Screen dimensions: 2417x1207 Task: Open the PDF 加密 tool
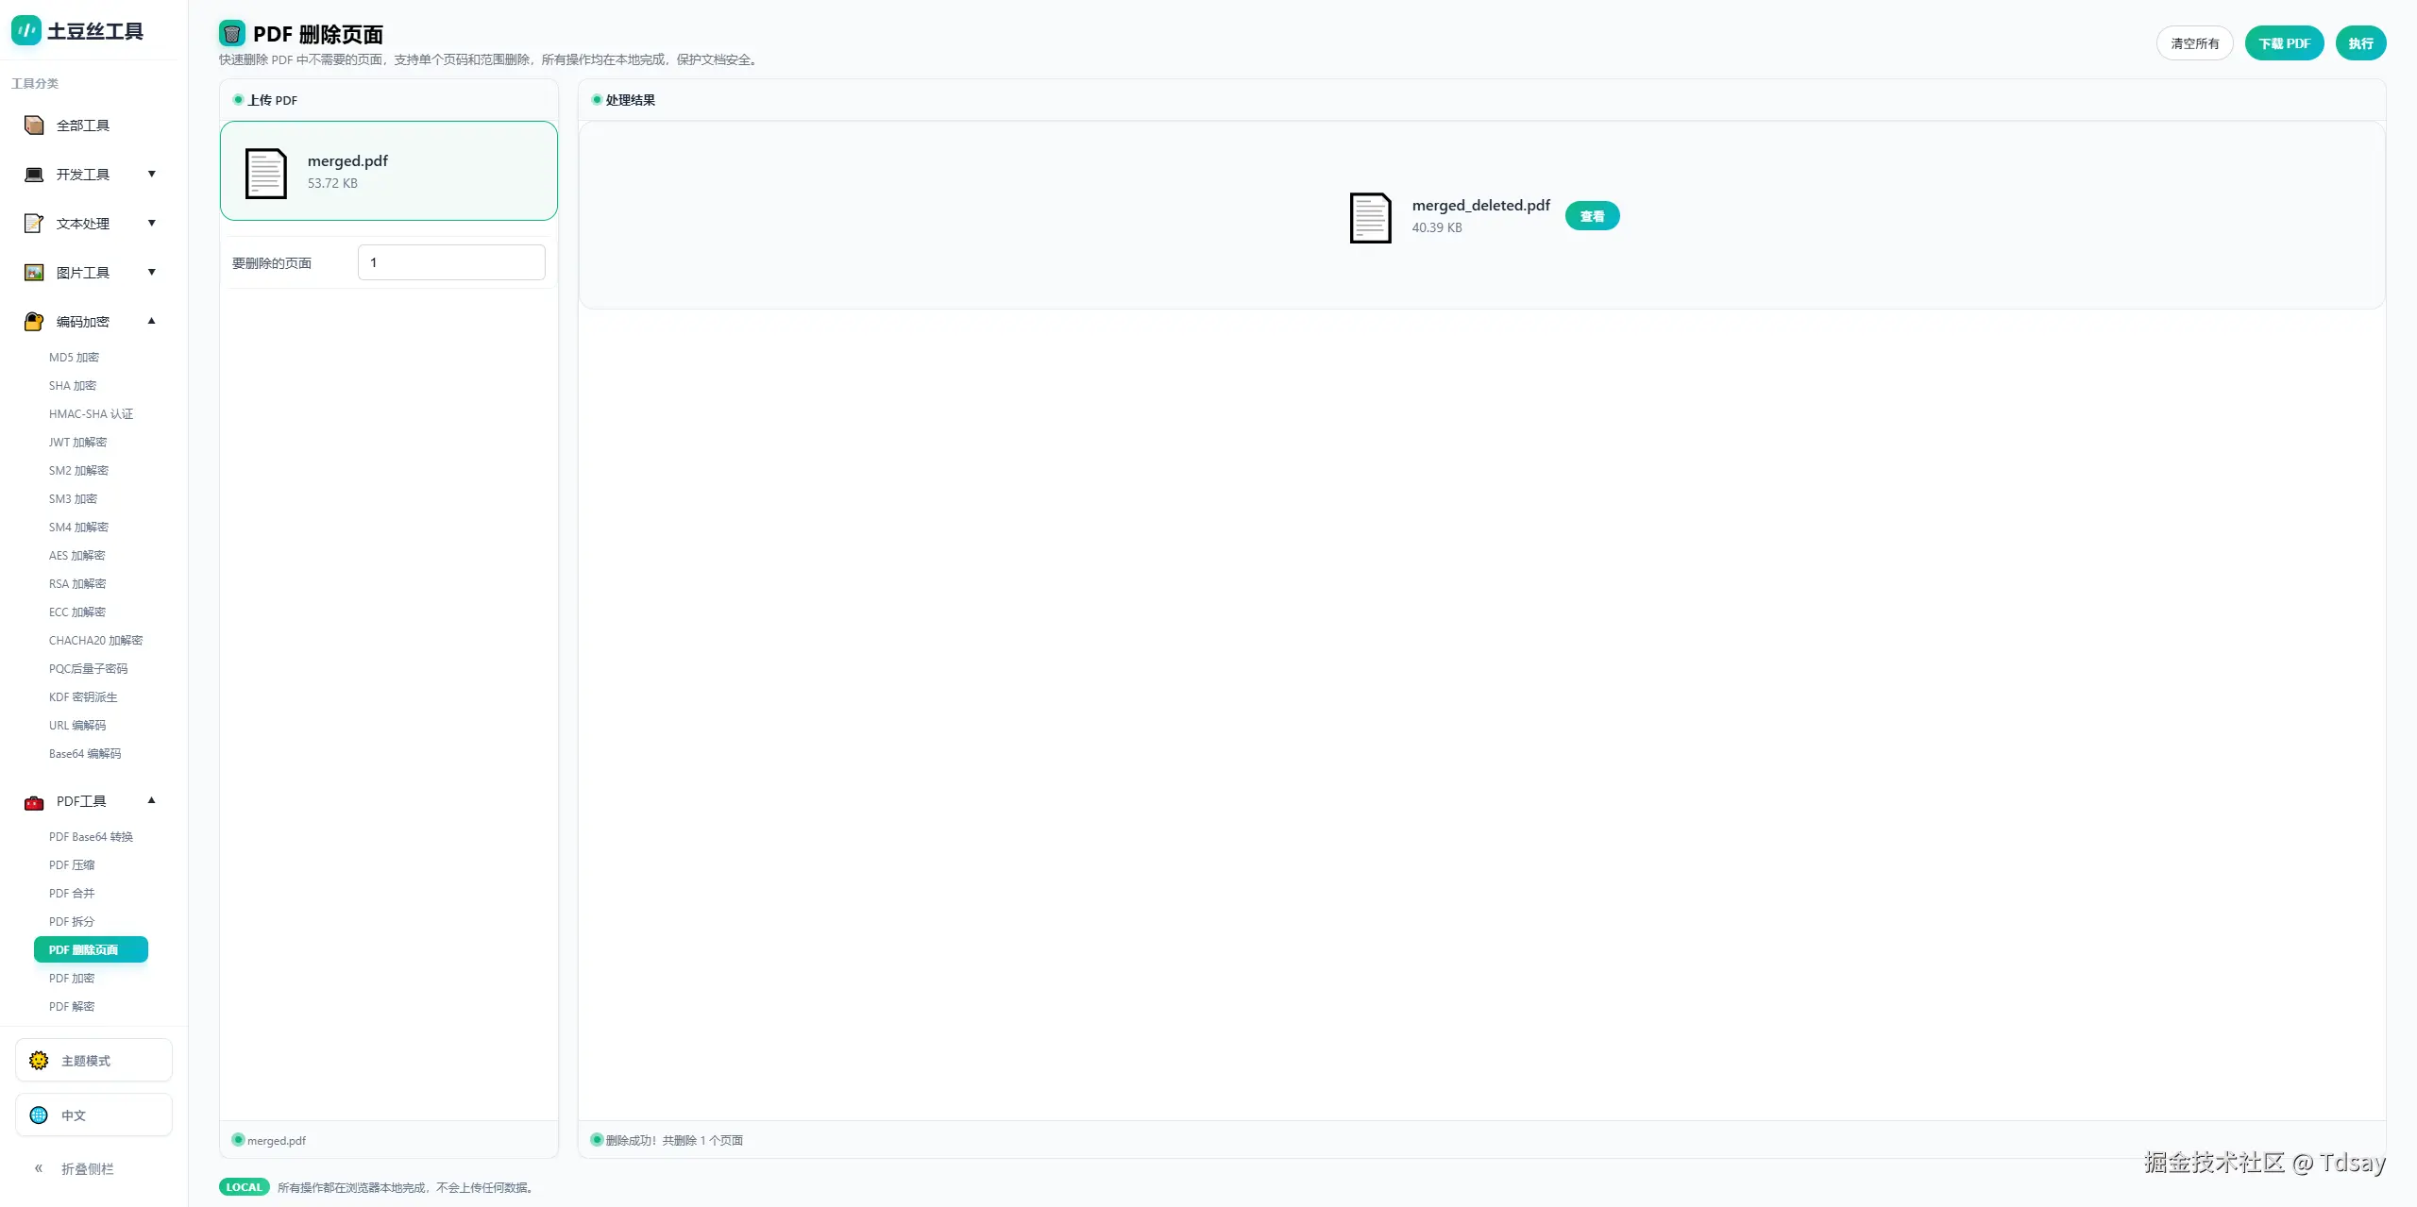tap(72, 979)
